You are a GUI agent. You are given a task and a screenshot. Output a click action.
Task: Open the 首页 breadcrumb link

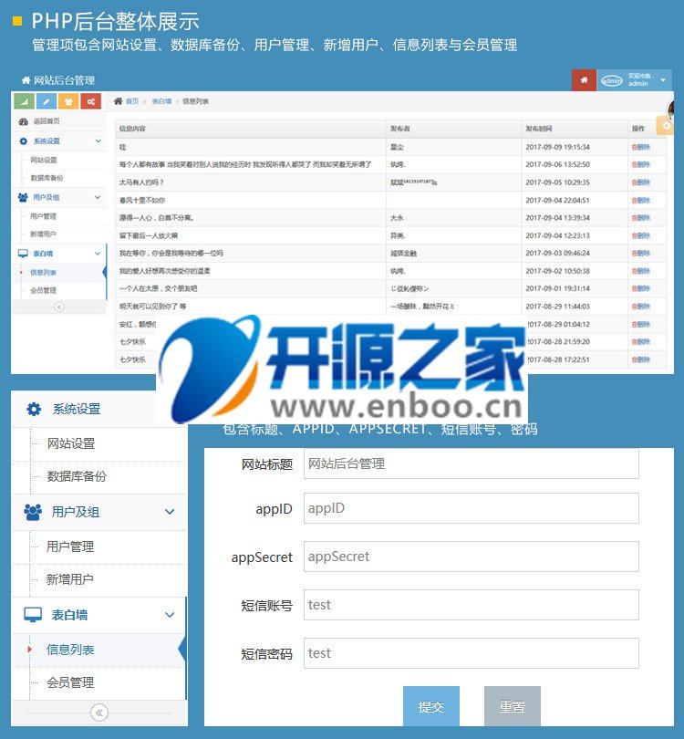(x=132, y=101)
